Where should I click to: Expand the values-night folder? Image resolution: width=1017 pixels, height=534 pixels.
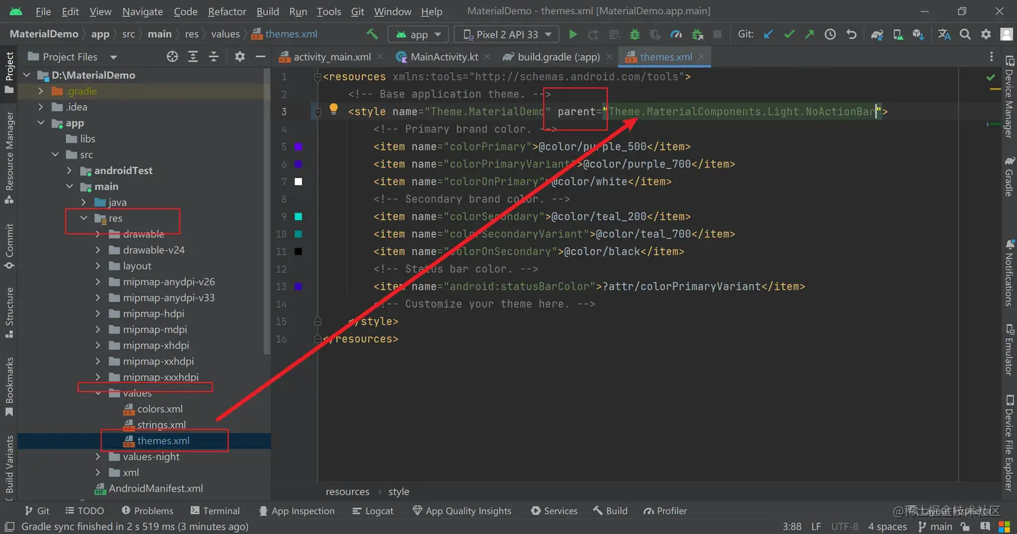98,457
